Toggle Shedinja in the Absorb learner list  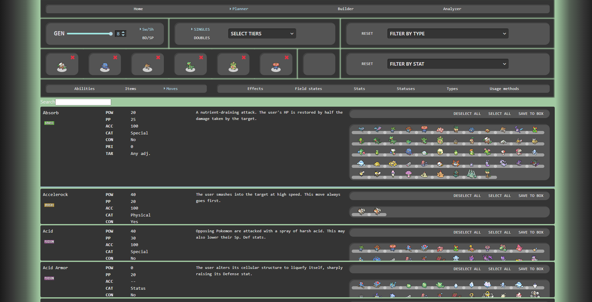pos(535,140)
